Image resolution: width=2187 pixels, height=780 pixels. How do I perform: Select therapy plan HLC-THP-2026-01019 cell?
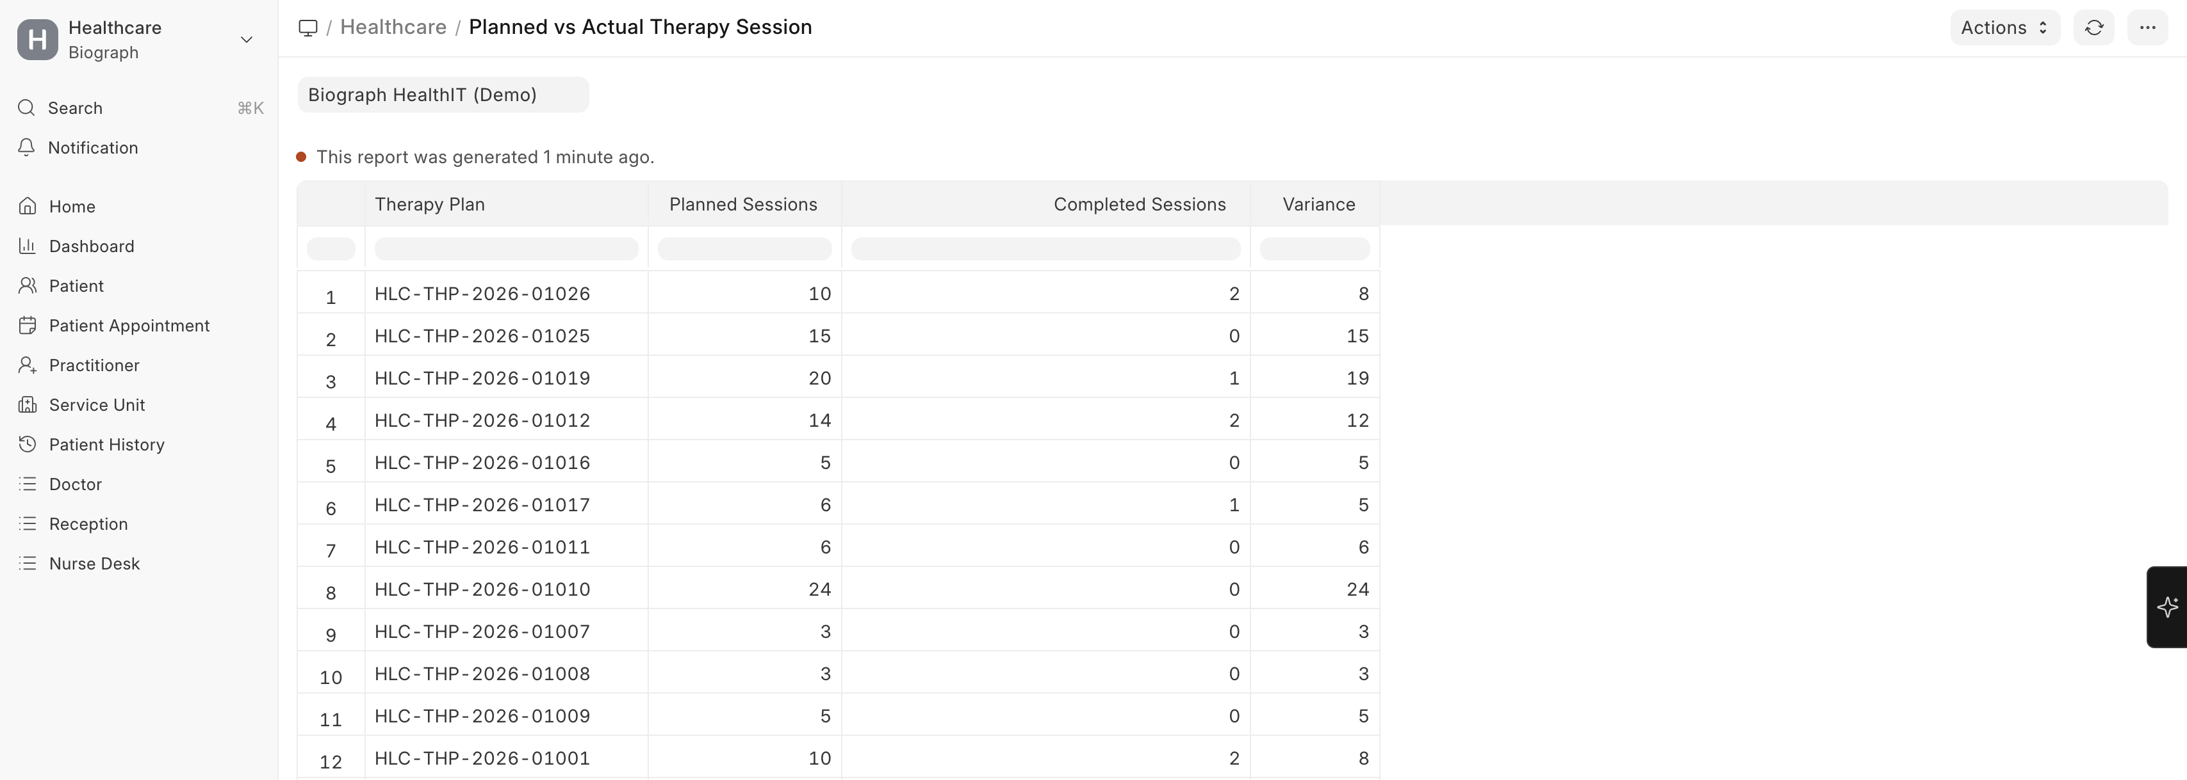(x=482, y=378)
